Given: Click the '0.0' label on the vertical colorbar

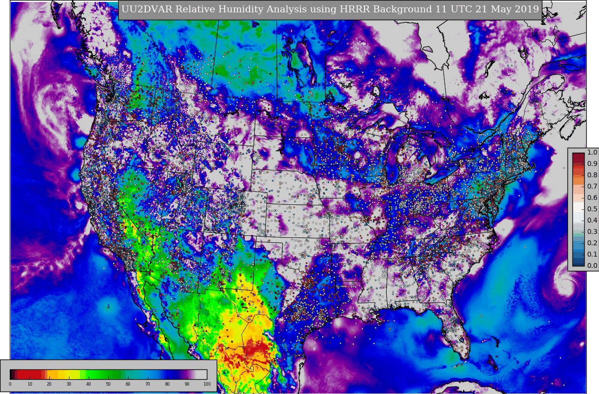Looking at the screenshot, I should [592, 265].
